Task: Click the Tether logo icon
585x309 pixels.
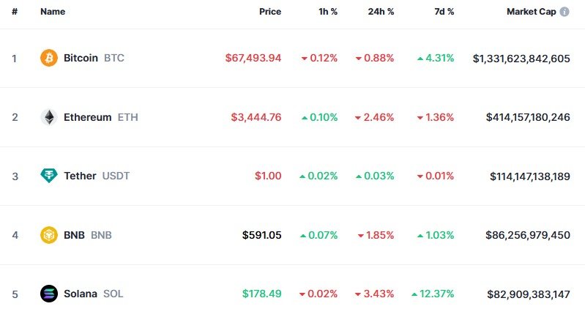Action: 49,176
